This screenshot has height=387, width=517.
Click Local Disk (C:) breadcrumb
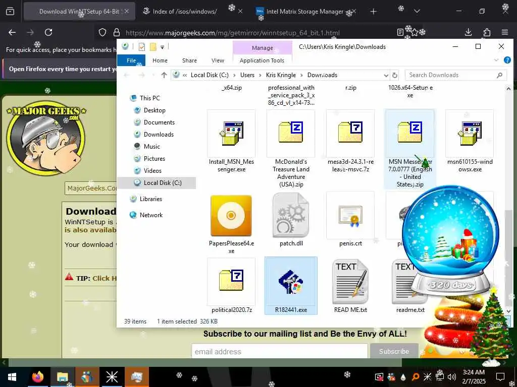point(210,75)
